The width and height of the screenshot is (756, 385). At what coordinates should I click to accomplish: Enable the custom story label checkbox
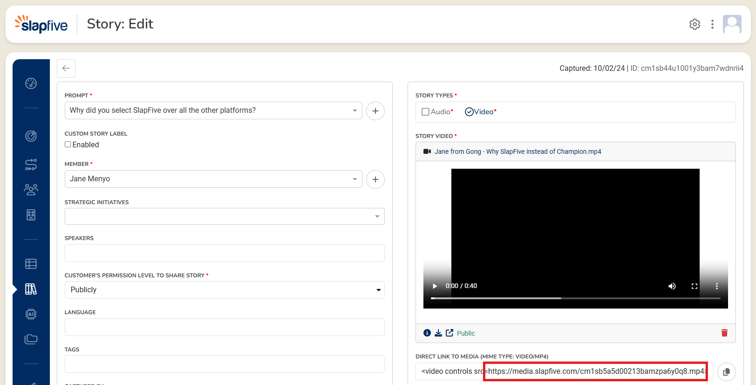coord(68,144)
